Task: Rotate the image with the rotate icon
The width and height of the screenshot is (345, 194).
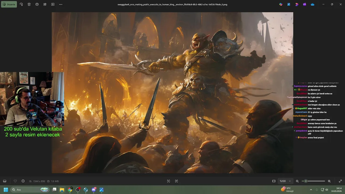Action: point(21,4)
